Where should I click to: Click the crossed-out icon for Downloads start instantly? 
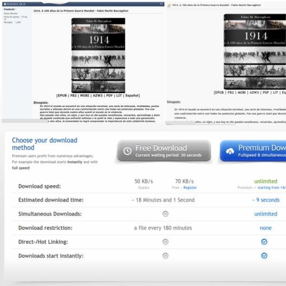pos(165,256)
